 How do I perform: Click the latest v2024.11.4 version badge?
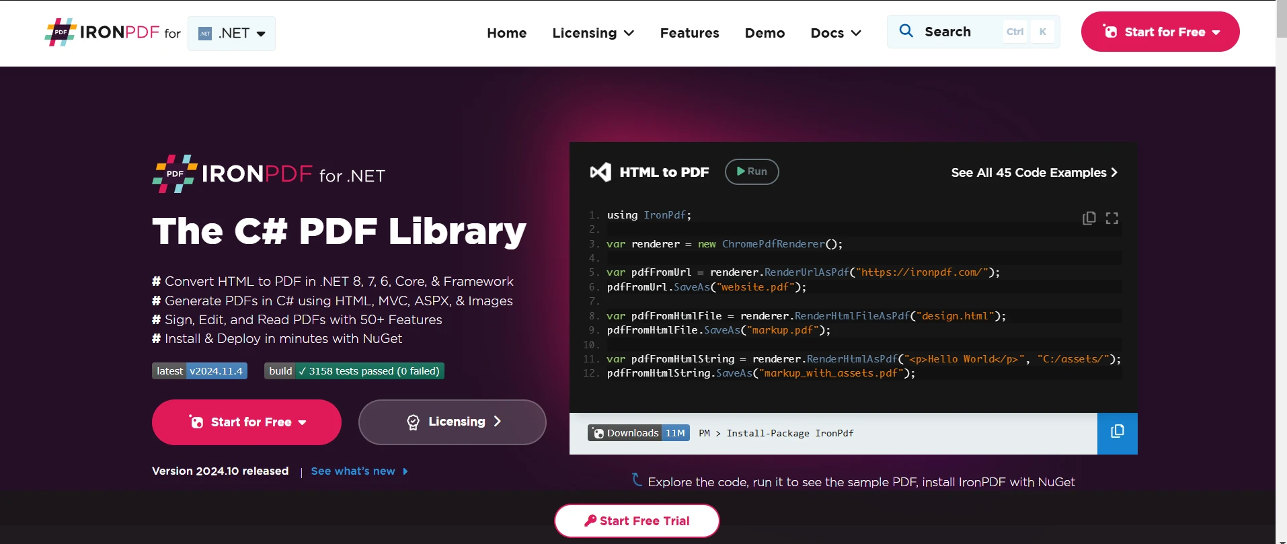coord(200,371)
